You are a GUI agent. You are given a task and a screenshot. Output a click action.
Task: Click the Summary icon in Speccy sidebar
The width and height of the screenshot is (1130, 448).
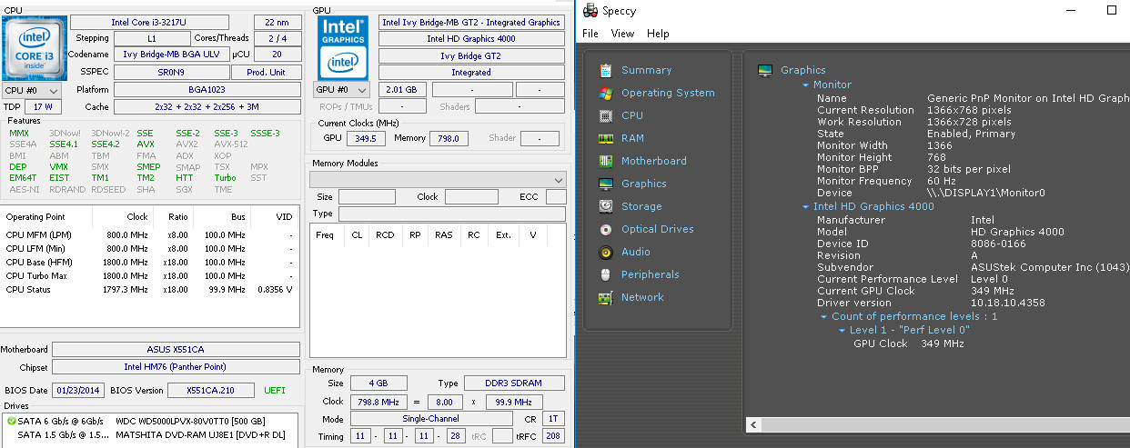tap(605, 71)
